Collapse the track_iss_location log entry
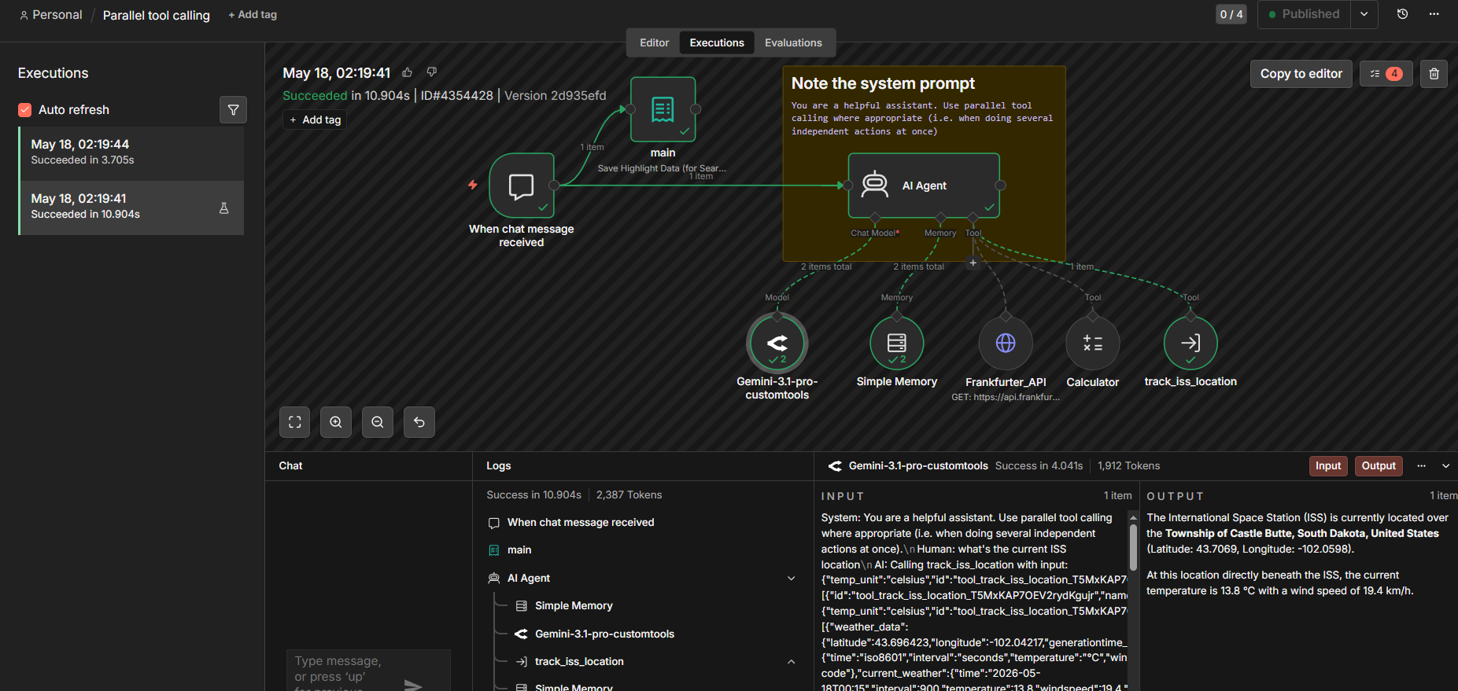Viewport: 1458px width, 691px height. coord(792,662)
